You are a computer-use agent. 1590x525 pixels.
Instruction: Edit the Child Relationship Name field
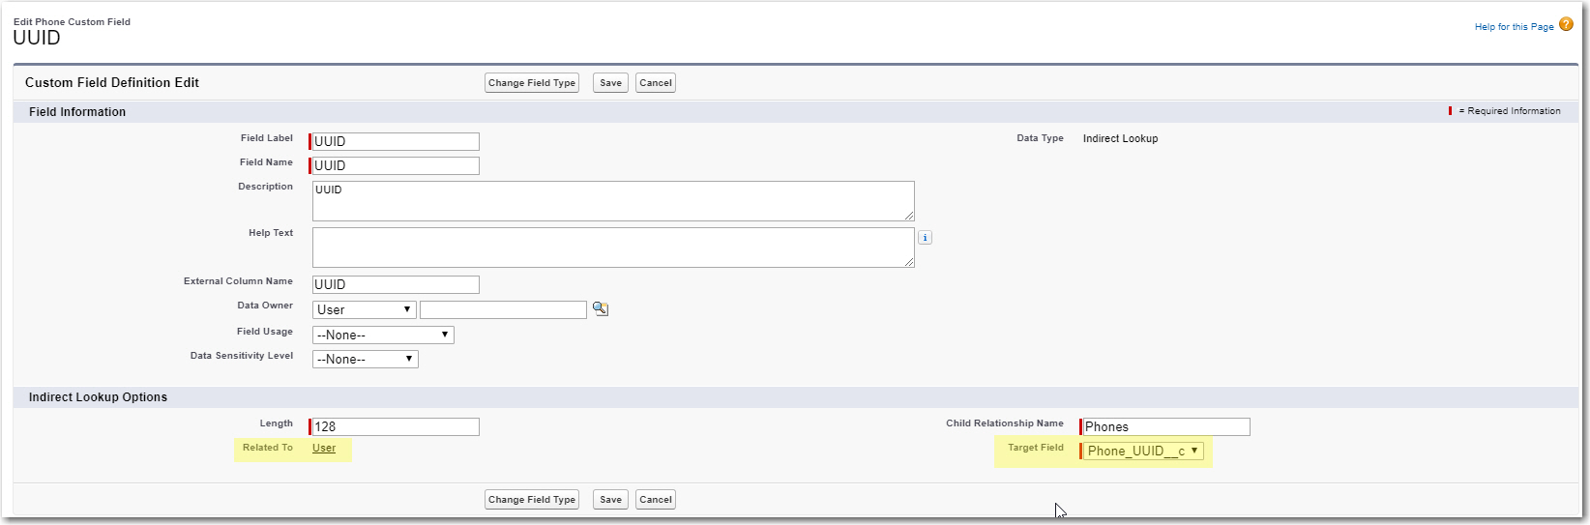[x=1165, y=426]
